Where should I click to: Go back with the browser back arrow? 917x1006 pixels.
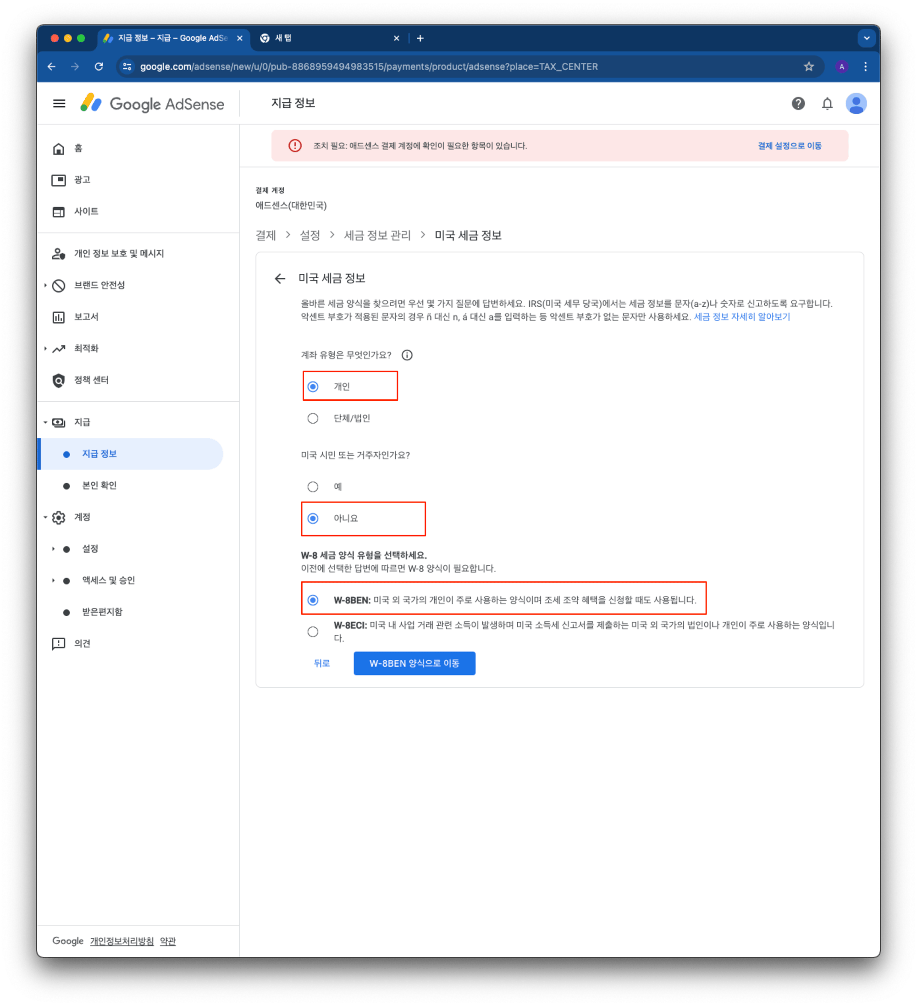point(51,66)
